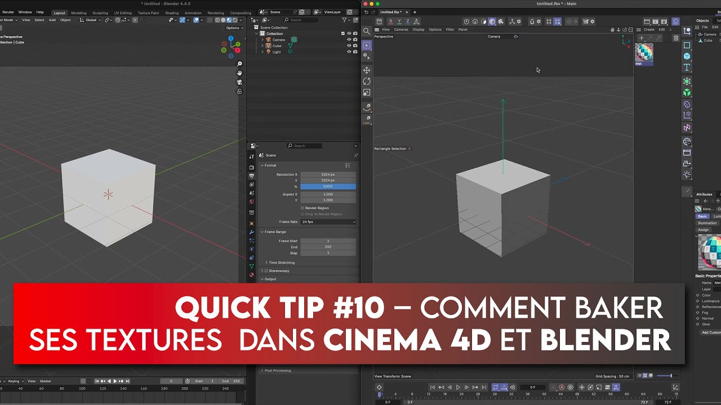Open Blender Modifiers wrench tab icon
Viewport: 721px width, 405px height.
click(252, 232)
